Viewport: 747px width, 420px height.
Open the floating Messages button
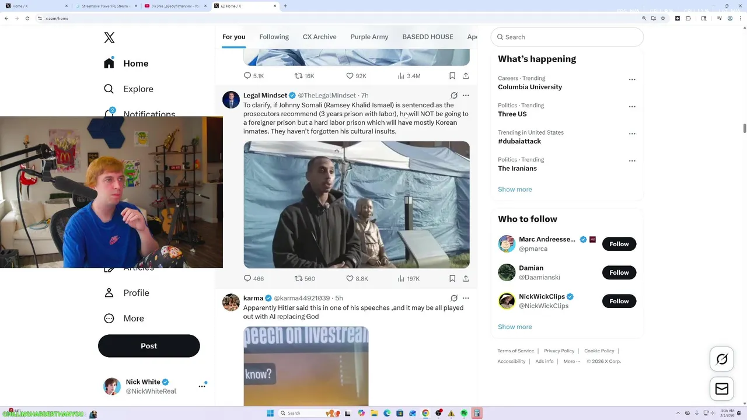click(x=722, y=389)
